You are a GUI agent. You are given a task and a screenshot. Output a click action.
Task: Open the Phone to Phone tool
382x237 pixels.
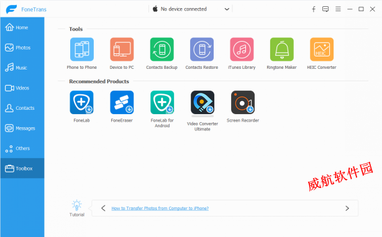(x=82, y=50)
